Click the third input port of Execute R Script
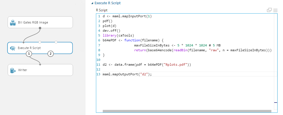283x115 pixels. (56, 42)
